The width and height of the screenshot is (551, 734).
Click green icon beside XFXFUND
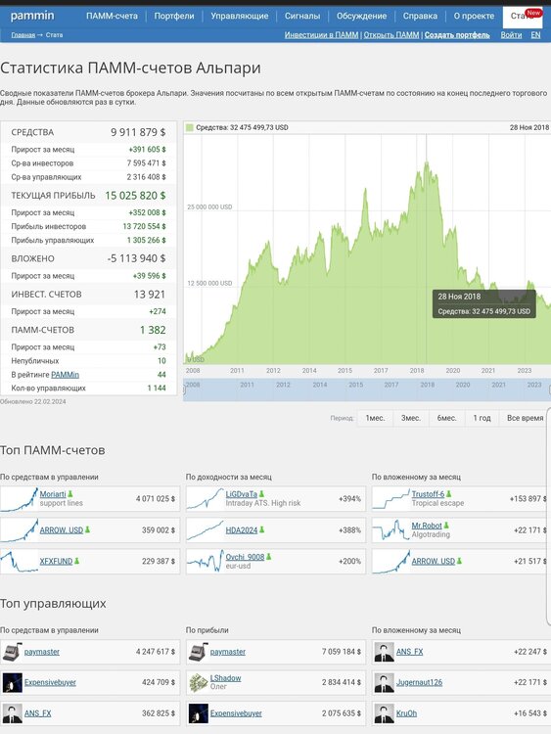76,561
